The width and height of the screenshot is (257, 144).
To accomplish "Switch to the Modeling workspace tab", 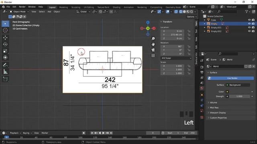I will (63, 7).
